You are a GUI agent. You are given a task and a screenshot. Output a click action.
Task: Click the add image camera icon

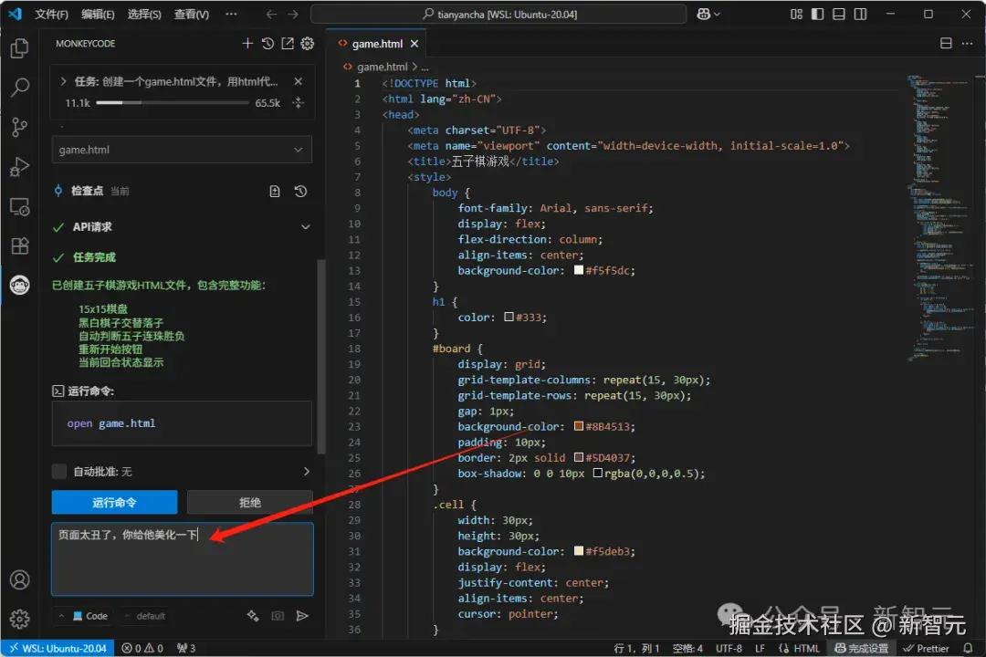point(278,616)
